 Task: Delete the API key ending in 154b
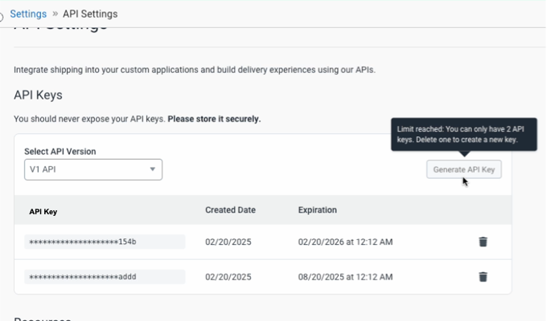(483, 242)
